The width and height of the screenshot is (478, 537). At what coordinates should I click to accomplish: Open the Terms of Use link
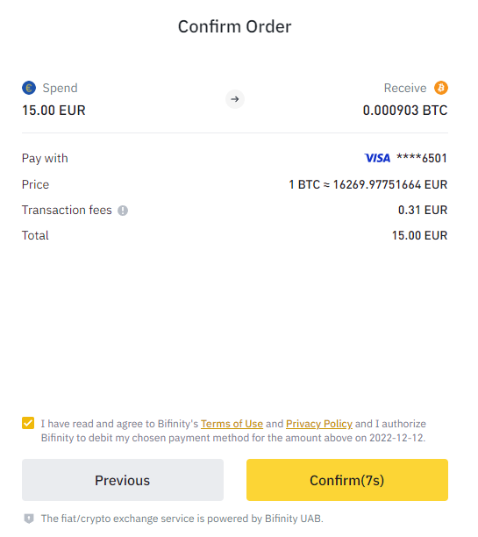click(232, 424)
